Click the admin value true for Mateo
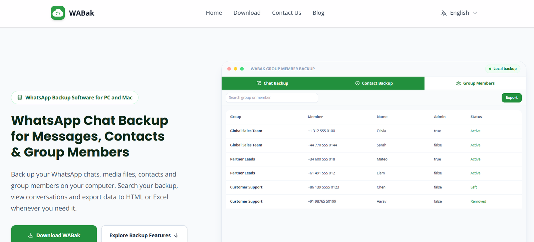Image resolution: width=534 pixels, height=242 pixels. (x=437, y=159)
